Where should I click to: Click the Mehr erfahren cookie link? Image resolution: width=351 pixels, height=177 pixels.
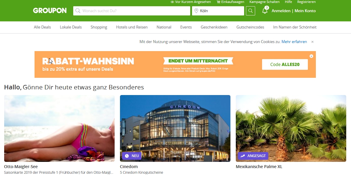pyautogui.click(x=294, y=42)
